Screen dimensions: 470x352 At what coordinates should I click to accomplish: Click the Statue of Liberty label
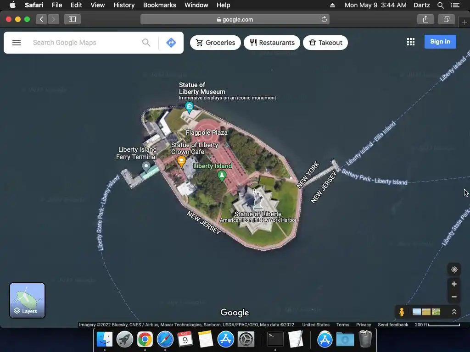tap(258, 214)
